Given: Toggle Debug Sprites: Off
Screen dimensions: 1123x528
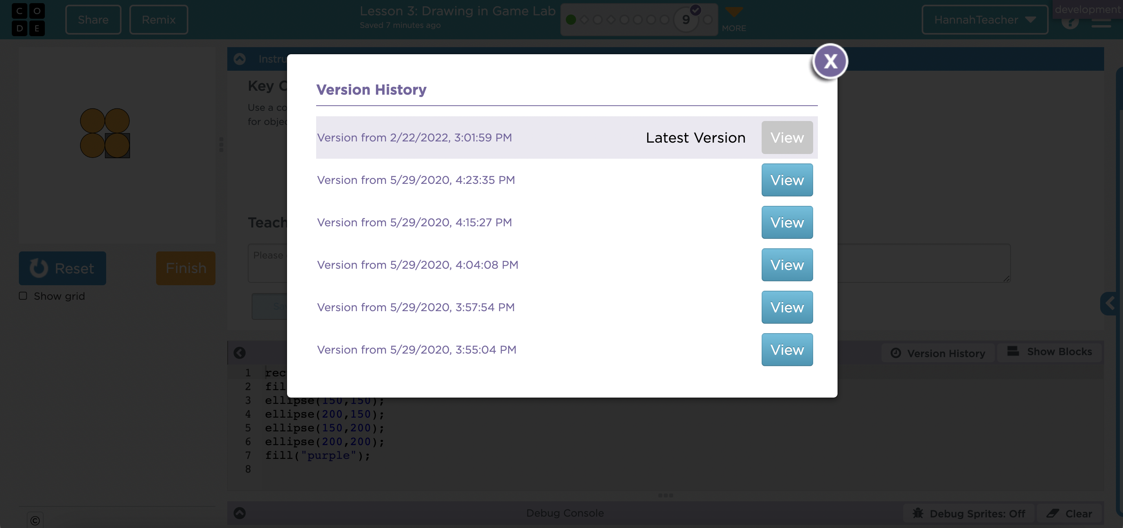Looking at the screenshot, I should (x=969, y=513).
